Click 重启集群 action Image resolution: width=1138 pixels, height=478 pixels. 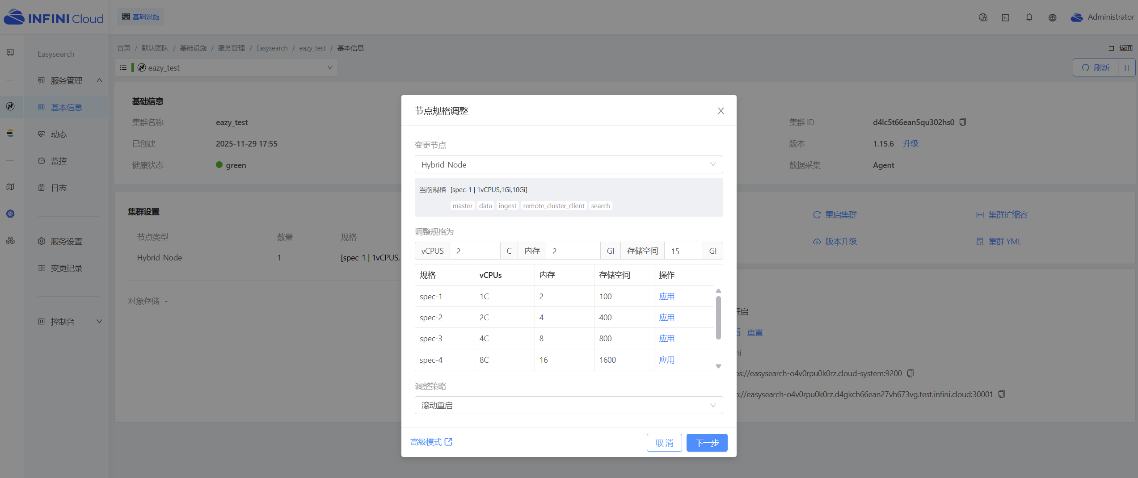[x=835, y=215]
